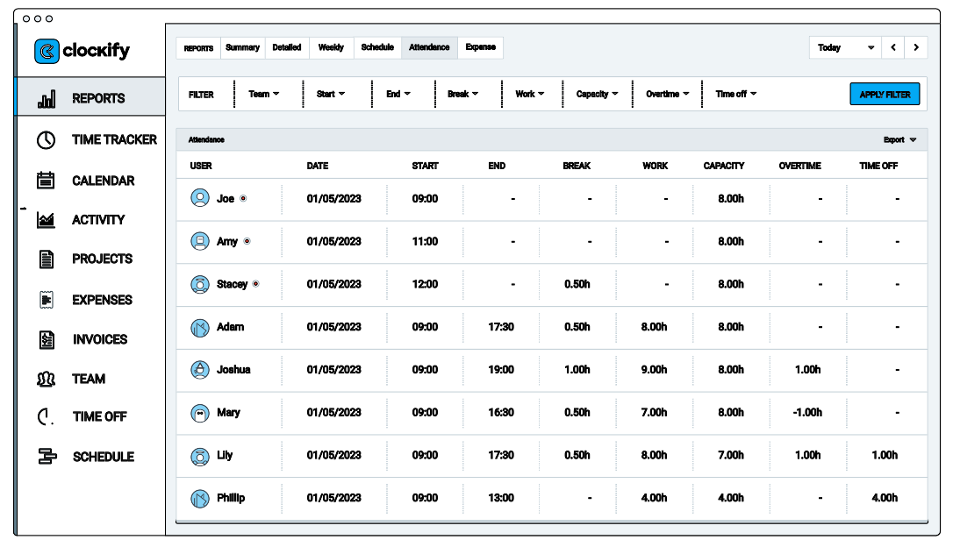
Task: Go to the next date with the arrow button
Action: click(915, 47)
